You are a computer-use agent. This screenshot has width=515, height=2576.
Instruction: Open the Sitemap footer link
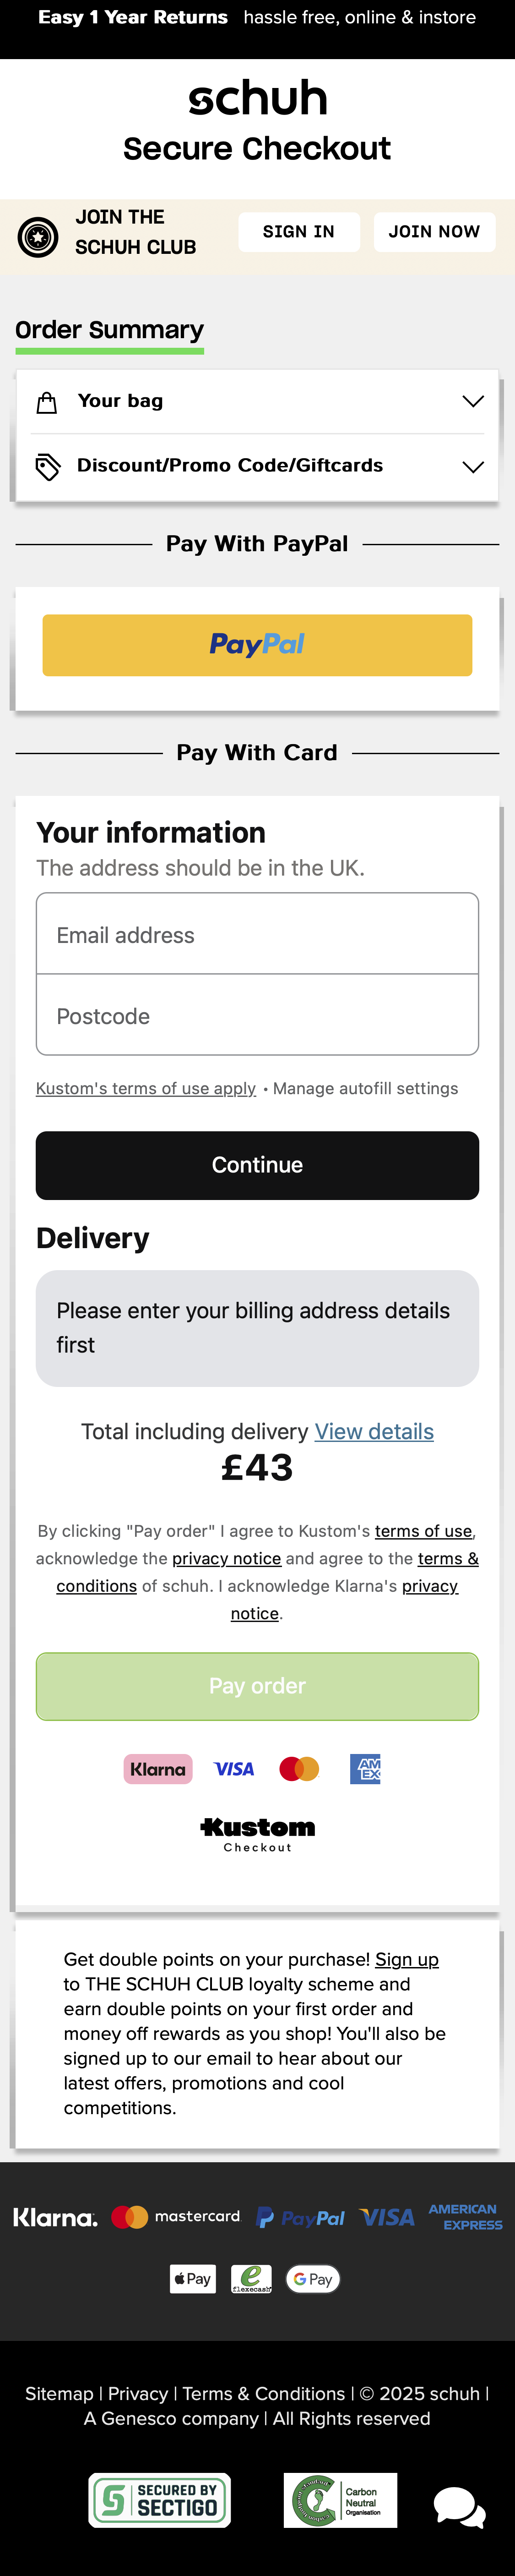pos(59,2393)
